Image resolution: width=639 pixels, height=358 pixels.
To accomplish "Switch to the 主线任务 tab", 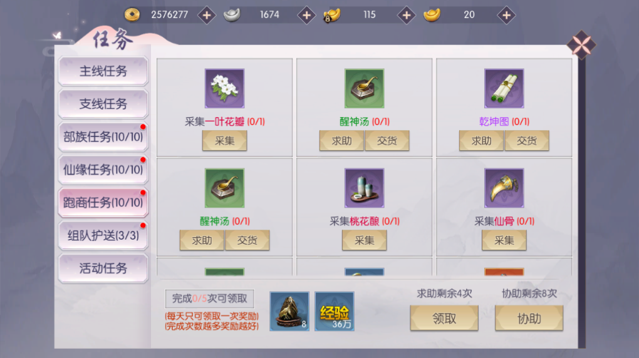I will [x=103, y=71].
